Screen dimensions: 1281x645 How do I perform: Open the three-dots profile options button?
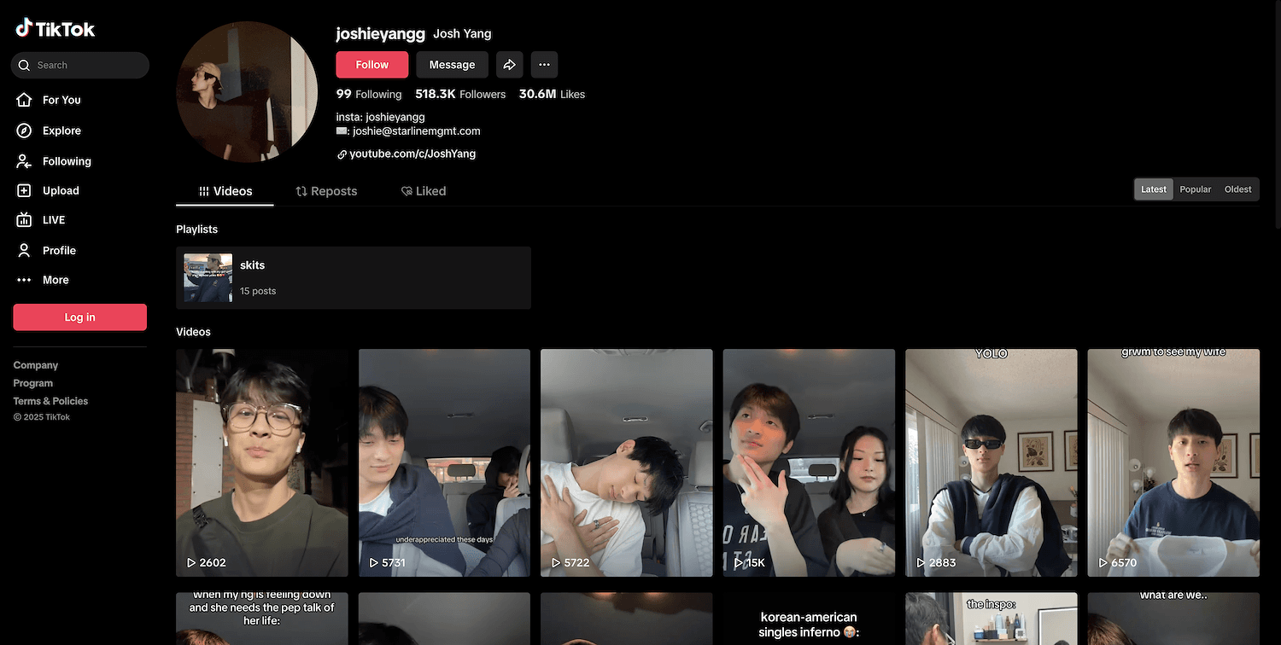click(544, 65)
